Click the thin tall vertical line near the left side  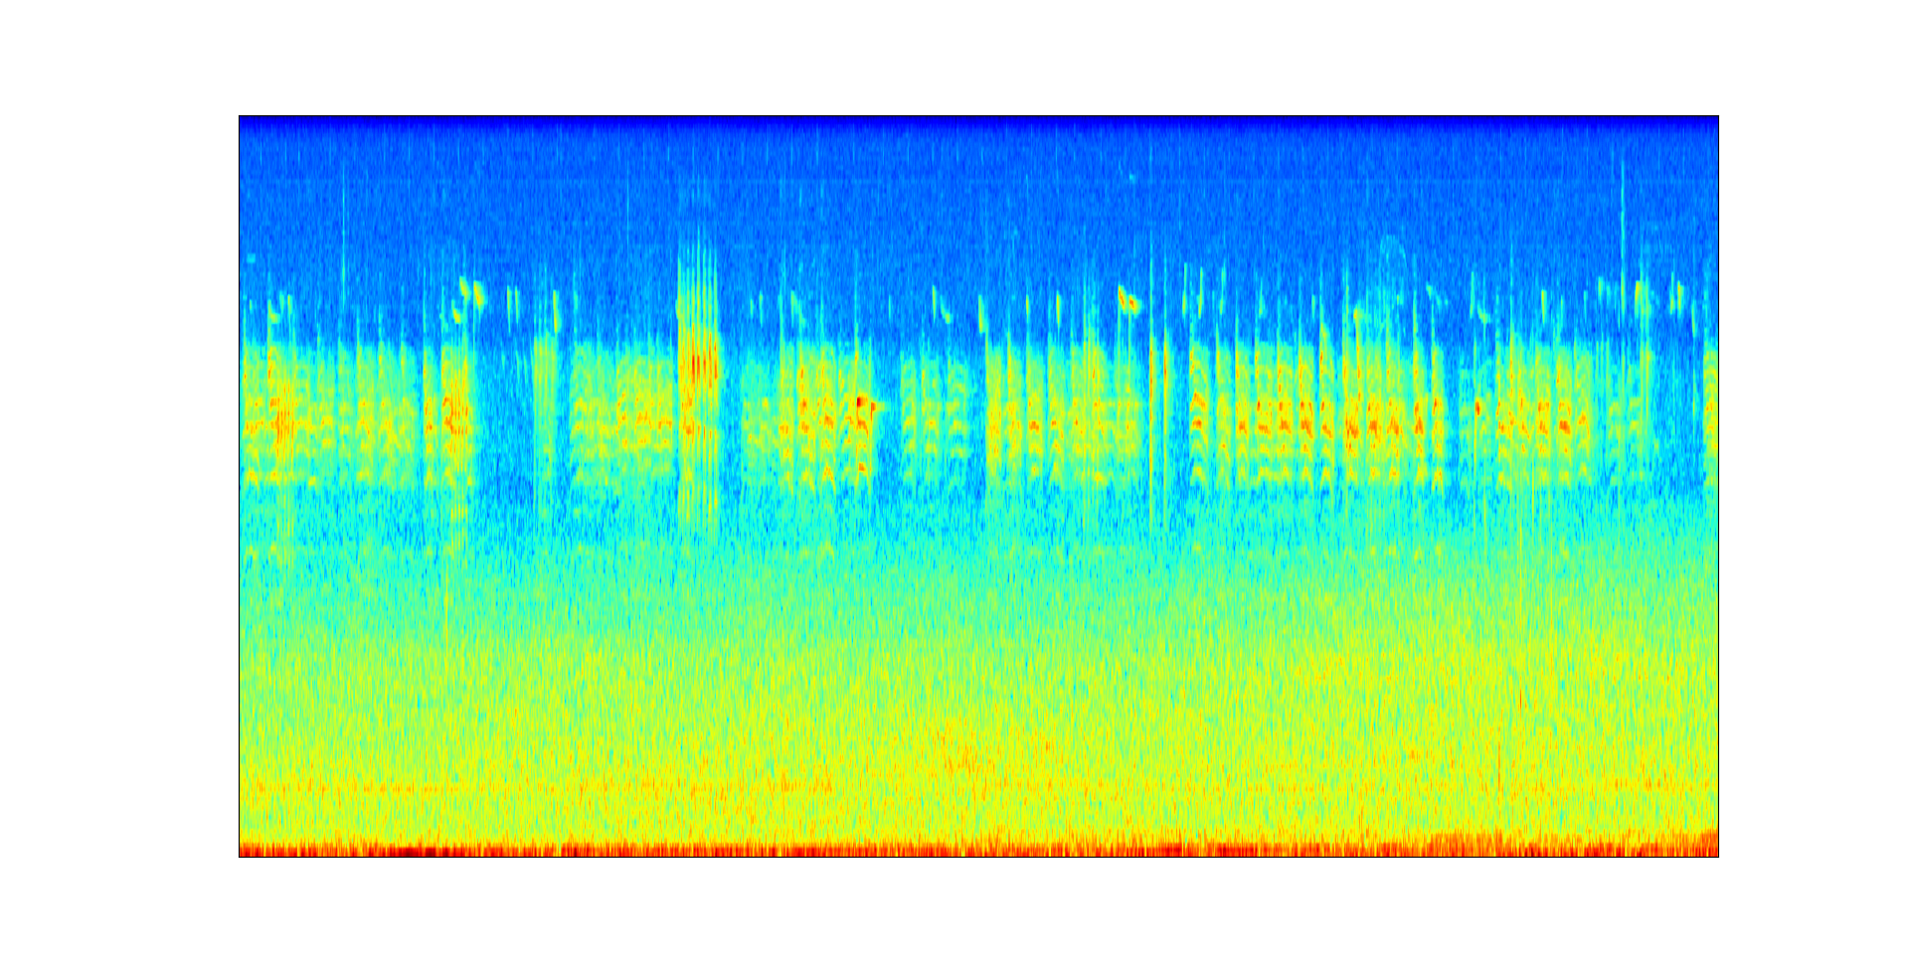[x=344, y=248]
